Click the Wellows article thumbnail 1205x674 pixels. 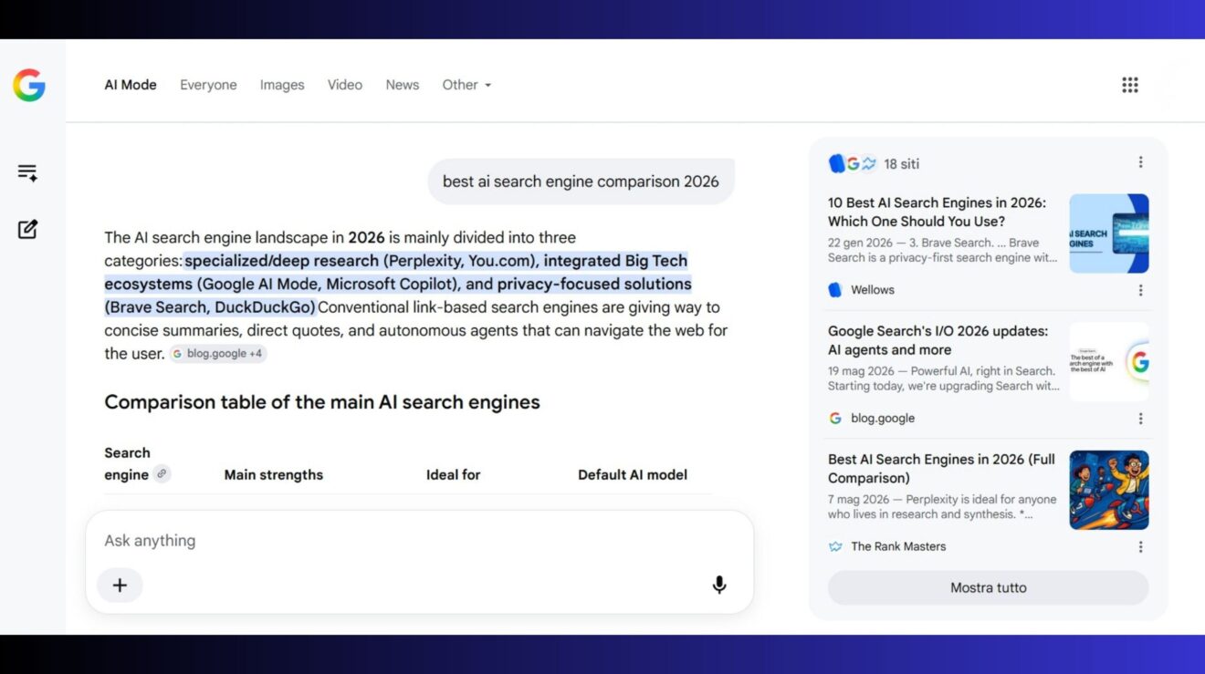point(1109,233)
